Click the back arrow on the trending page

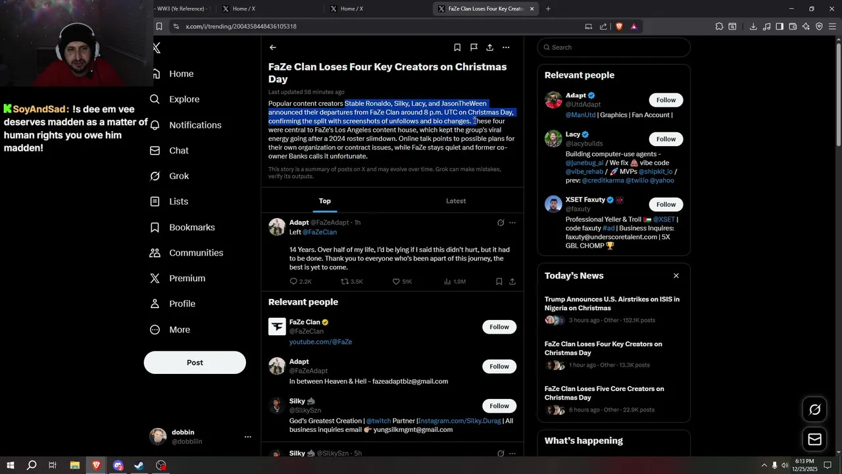coord(272,47)
